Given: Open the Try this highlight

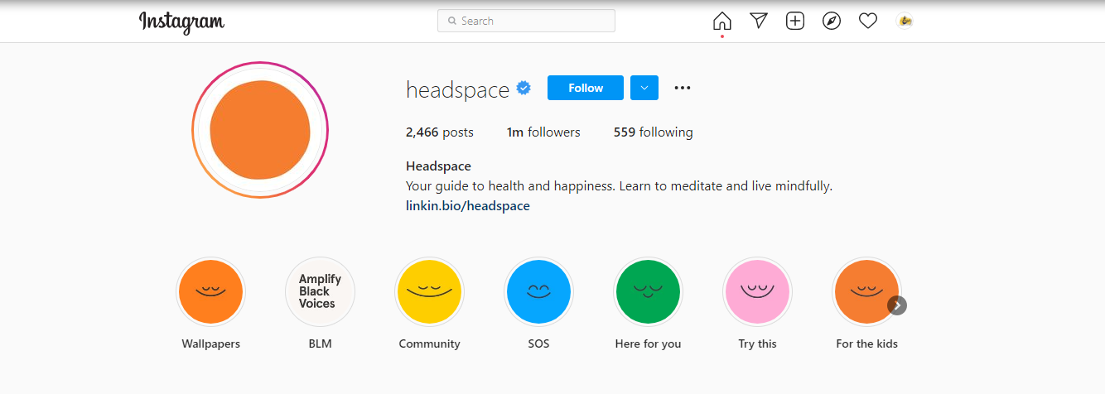Looking at the screenshot, I should pyautogui.click(x=757, y=291).
